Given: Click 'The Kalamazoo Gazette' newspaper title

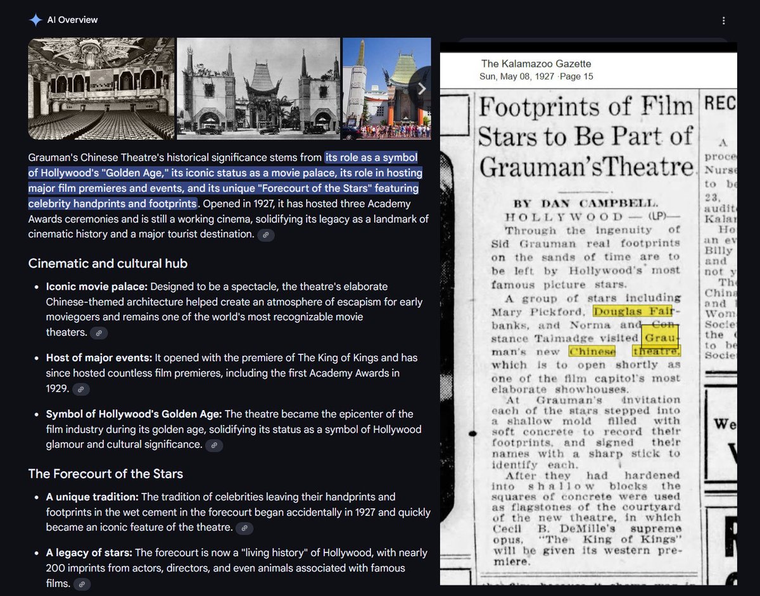Looking at the screenshot, I should pos(536,64).
